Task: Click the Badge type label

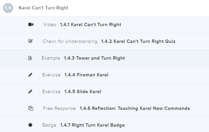Action: pyautogui.click(x=49, y=125)
